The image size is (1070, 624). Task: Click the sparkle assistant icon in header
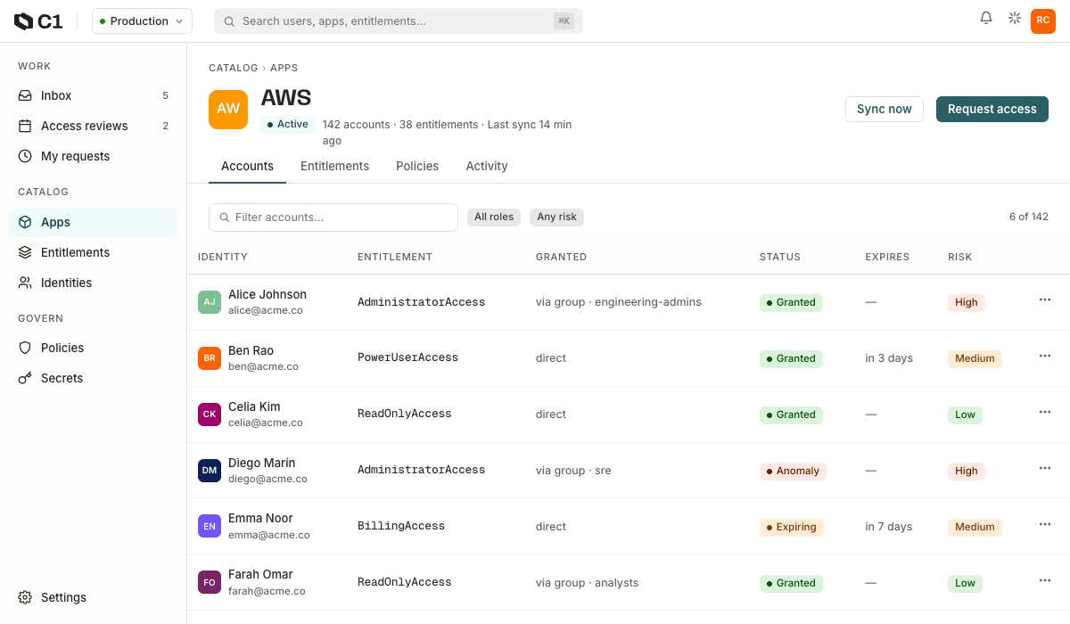tap(1015, 18)
